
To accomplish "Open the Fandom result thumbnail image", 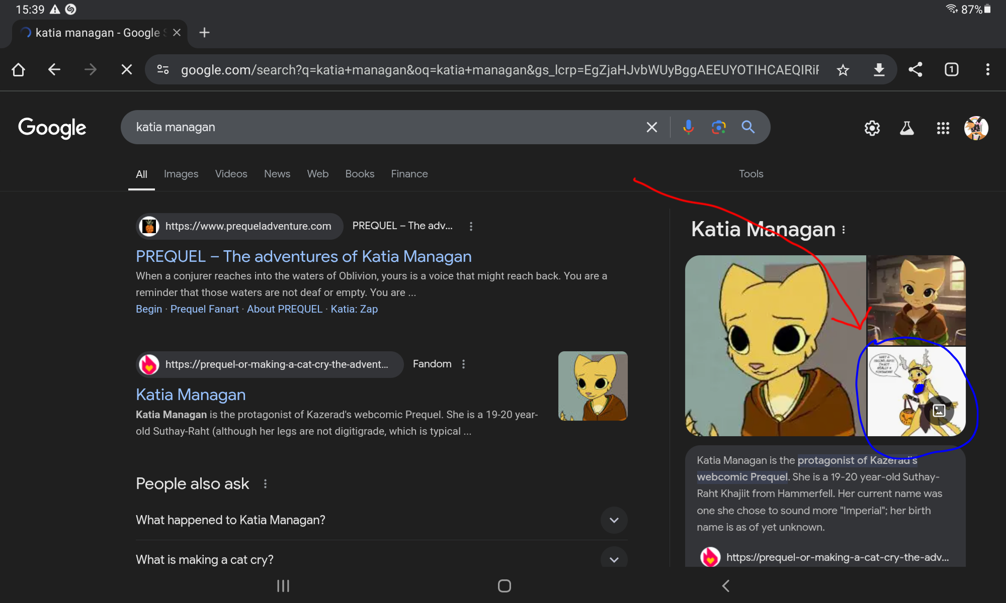I will [x=593, y=386].
